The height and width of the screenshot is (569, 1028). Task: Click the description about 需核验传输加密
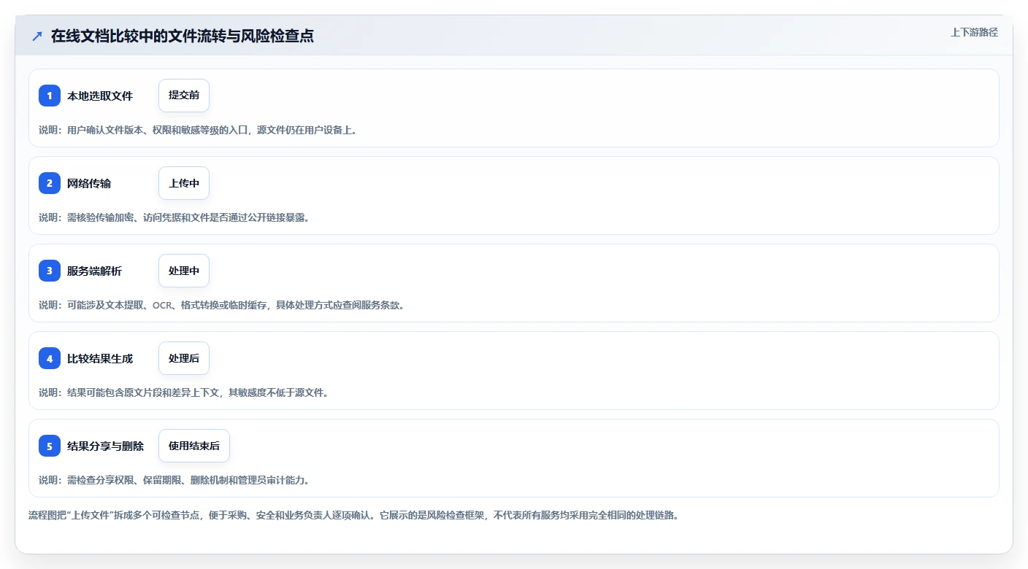[x=174, y=217]
